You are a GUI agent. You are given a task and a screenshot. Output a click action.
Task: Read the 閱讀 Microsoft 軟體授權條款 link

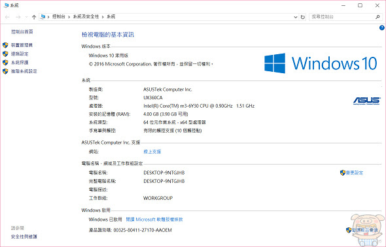click(154, 219)
